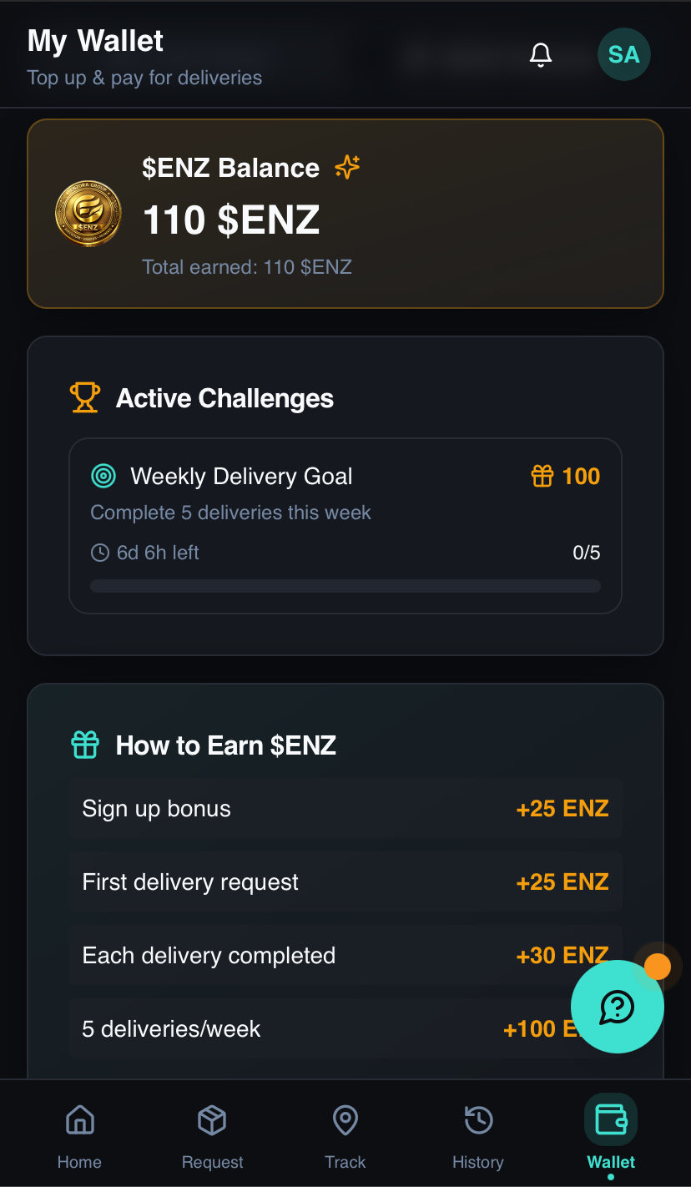The width and height of the screenshot is (691, 1187).
Task: Click the sparkle icon beside $ENZ Balance
Action: pyautogui.click(x=347, y=168)
